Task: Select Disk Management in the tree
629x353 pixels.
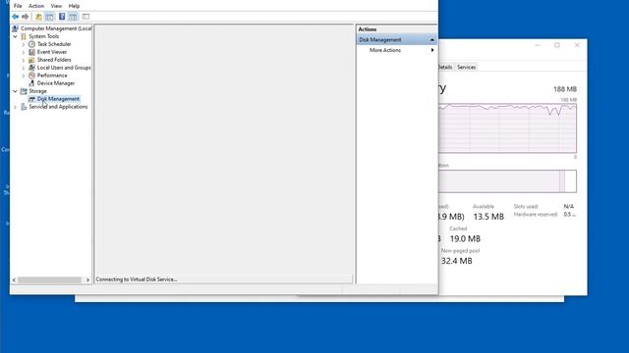Action: click(x=58, y=99)
